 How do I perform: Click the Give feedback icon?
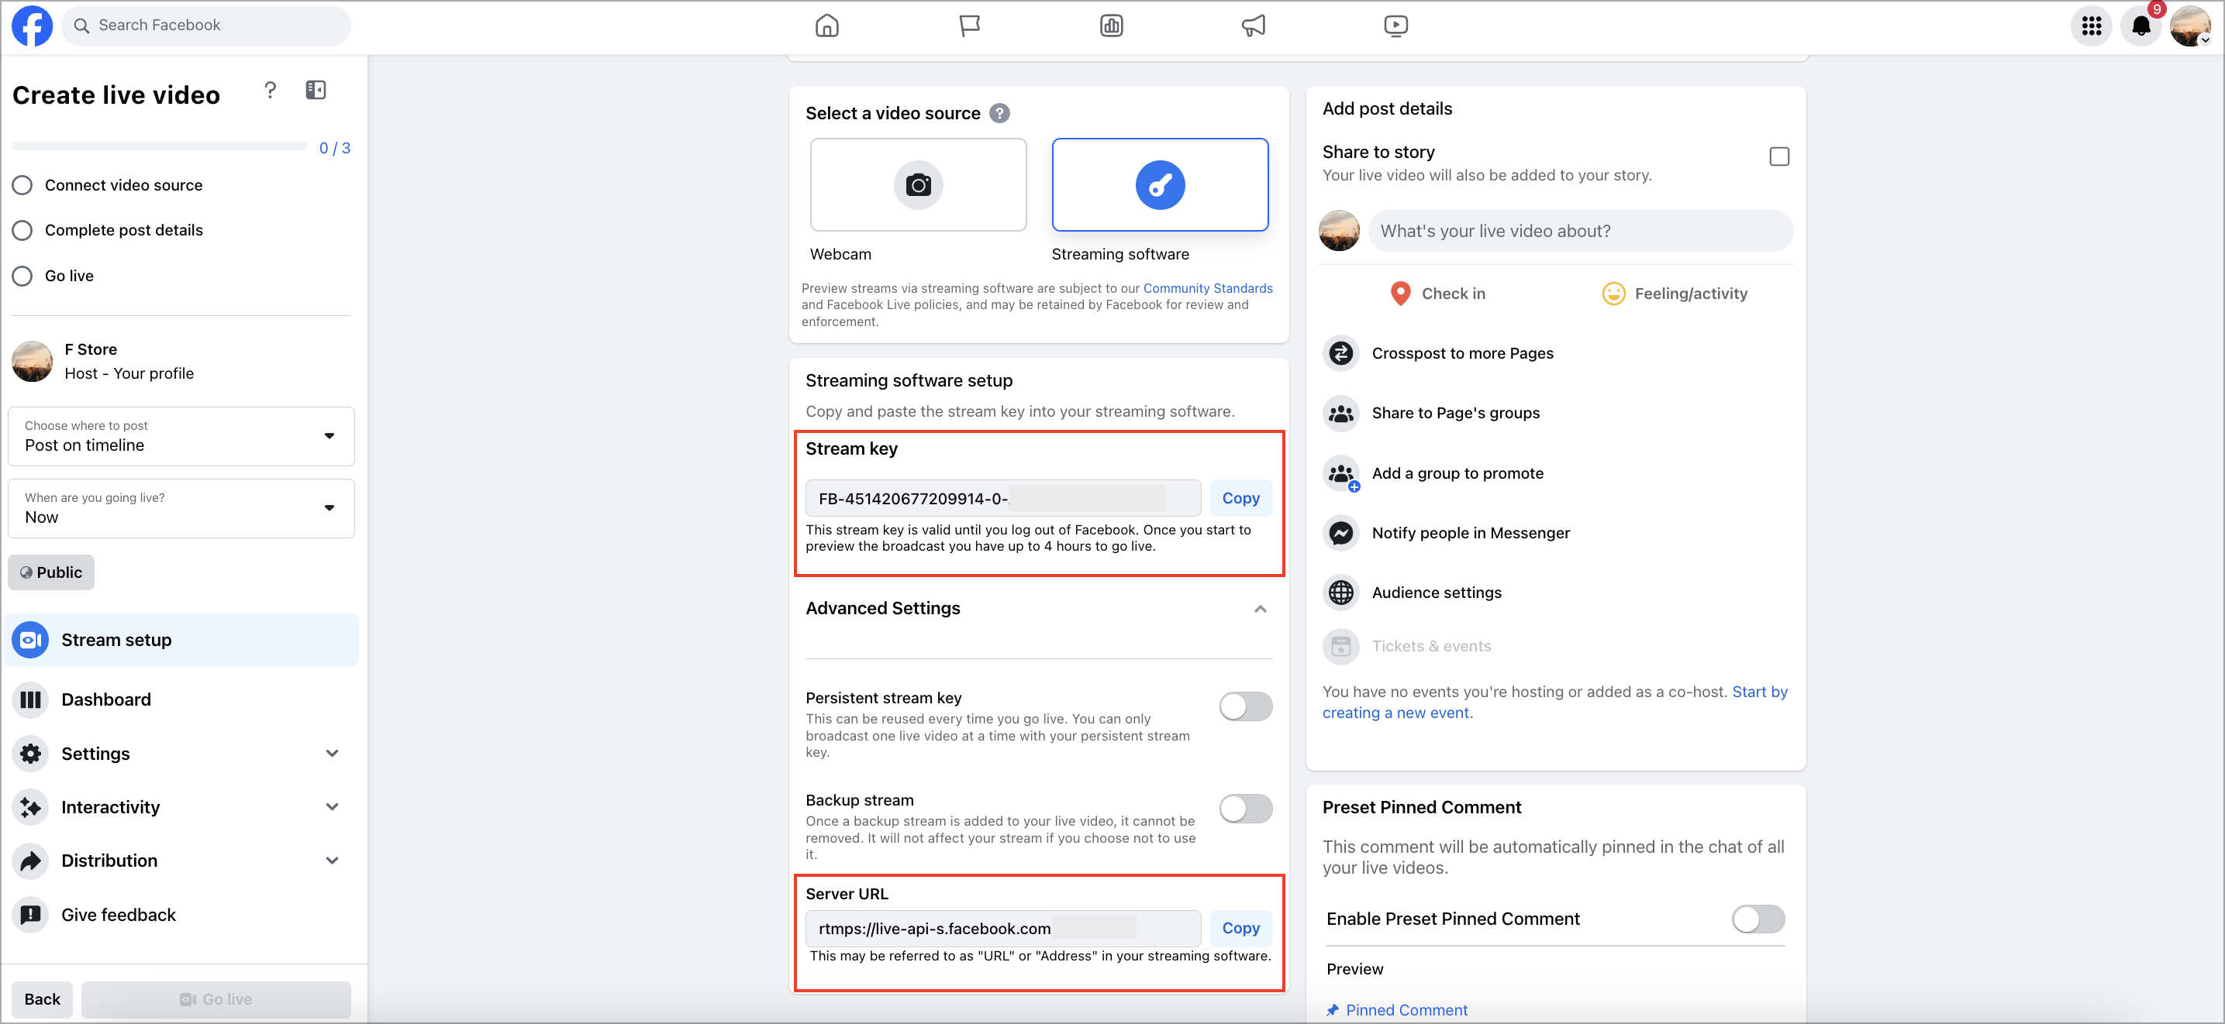pyautogui.click(x=31, y=915)
